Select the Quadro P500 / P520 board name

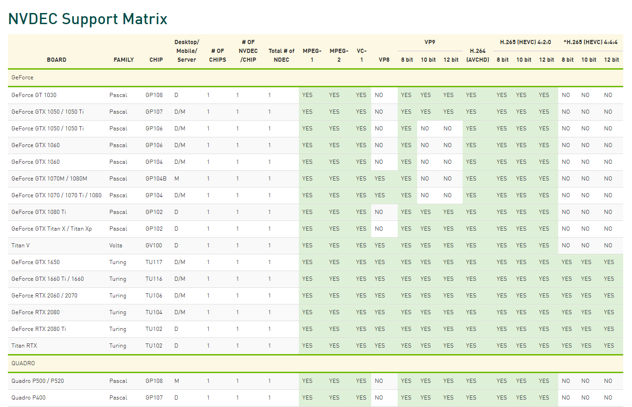[38, 381]
